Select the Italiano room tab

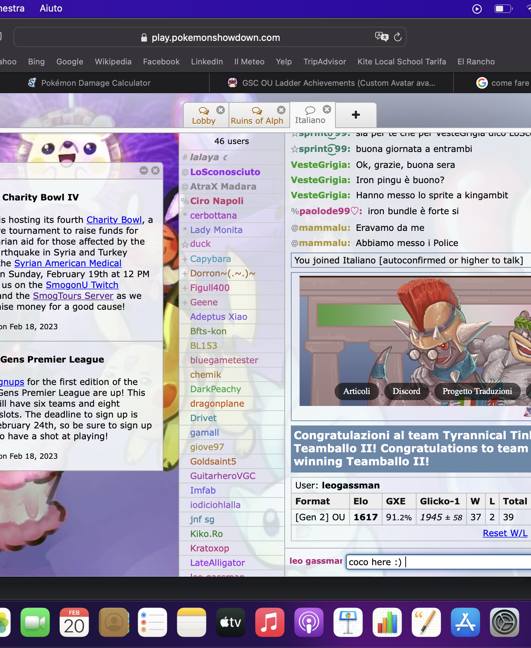(x=310, y=116)
